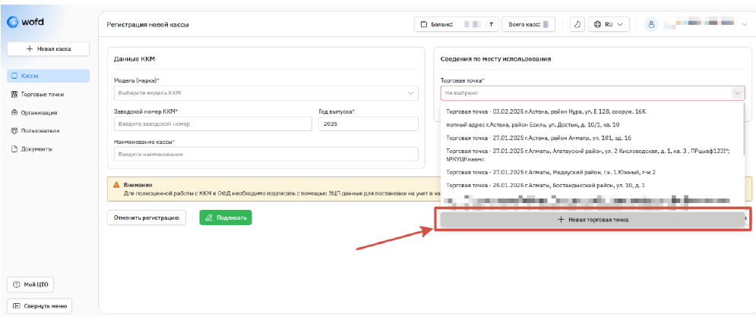The width and height of the screenshot is (756, 322).
Task: Click the Торговые точки shop icon
Action: [x=14, y=95]
